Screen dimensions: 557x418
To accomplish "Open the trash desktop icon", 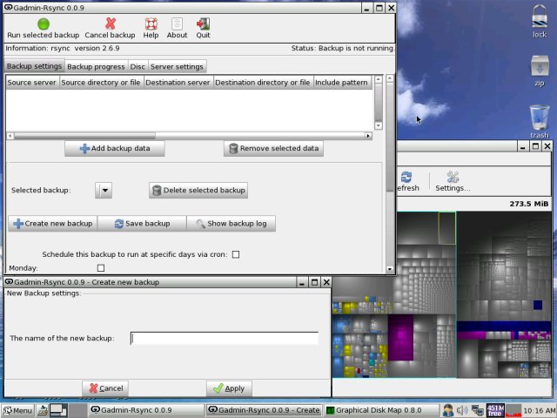I will (x=539, y=118).
